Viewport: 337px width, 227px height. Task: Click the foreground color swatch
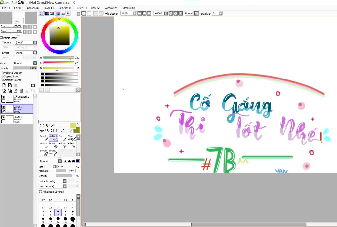pyautogui.click(x=73, y=126)
